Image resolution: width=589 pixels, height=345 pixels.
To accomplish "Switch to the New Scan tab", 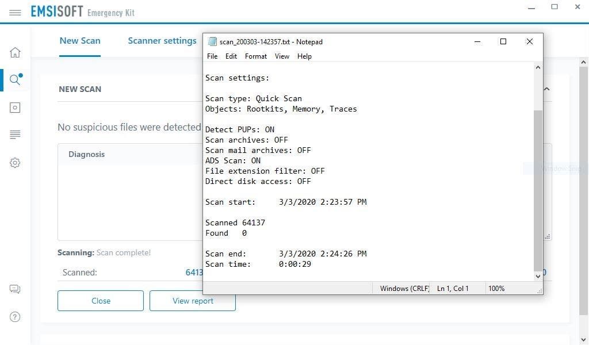I will [80, 41].
